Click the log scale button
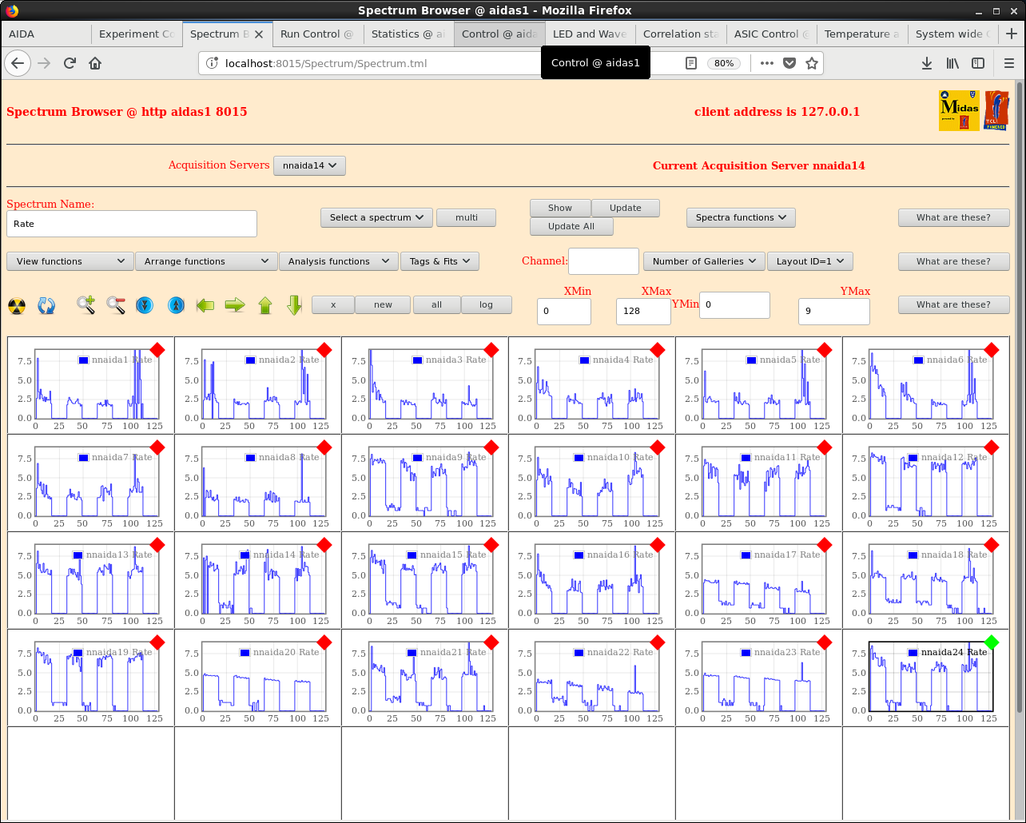Image resolution: width=1026 pixels, height=823 pixels. point(486,304)
